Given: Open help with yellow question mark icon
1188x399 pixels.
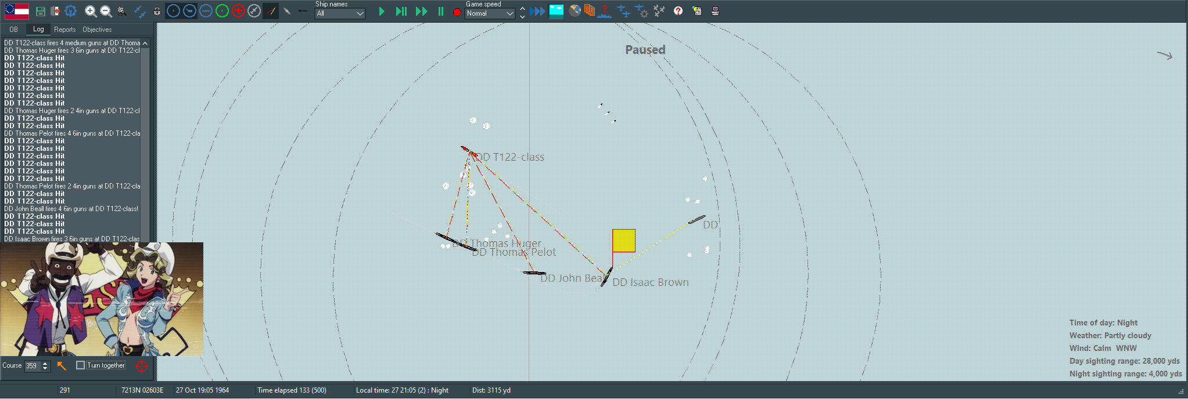Looking at the screenshot, I should pyautogui.click(x=678, y=10).
